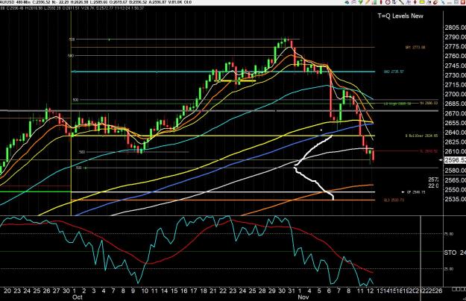This screenshot has width=466, height=301.
Task: Click the 2745.00 price axis label
Action: pos(456,66)
